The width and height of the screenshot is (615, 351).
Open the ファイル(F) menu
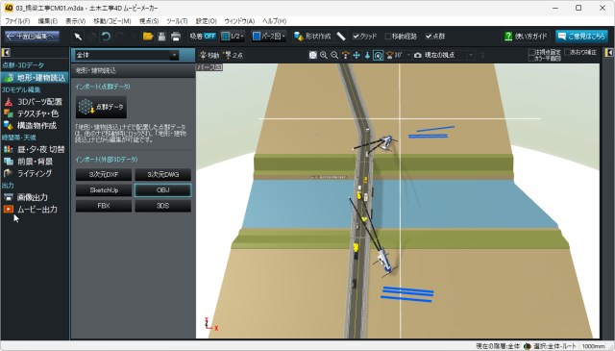[17, 21]
